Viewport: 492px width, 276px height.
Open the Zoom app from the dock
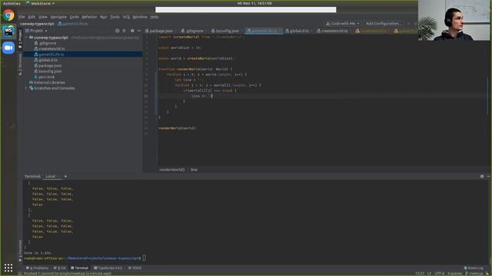[x=8, y=48]
